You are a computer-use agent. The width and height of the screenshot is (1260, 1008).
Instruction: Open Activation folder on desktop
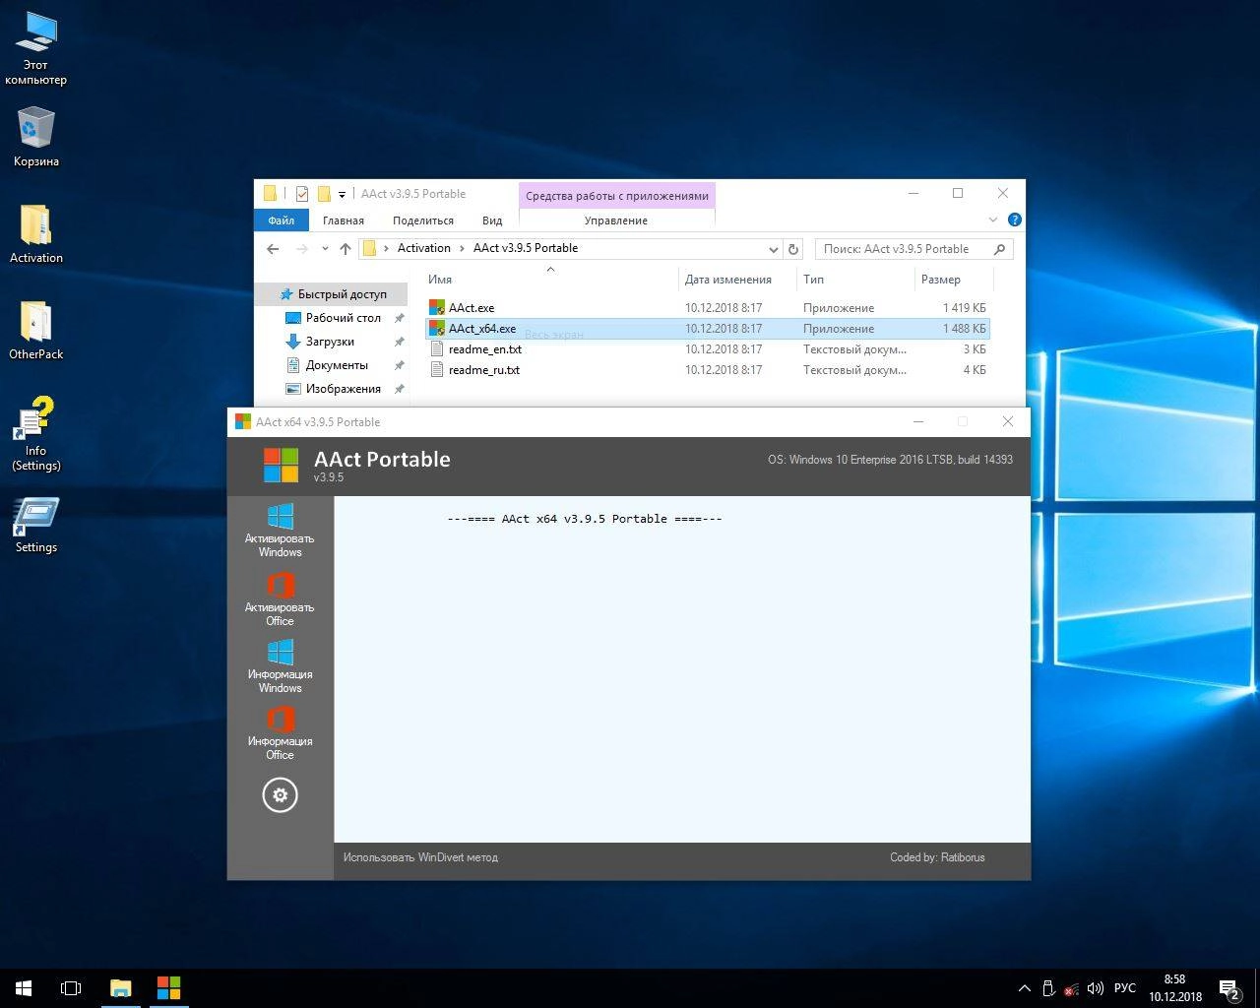click(36, 234)
